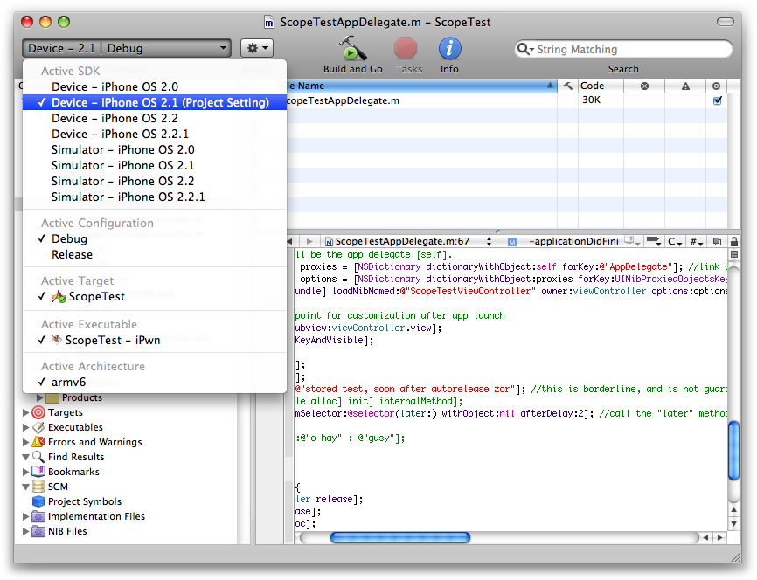This screenshot has width=757, height=580.
Task: Go forward in editor history arrow
Action: (x=309, y=241)
